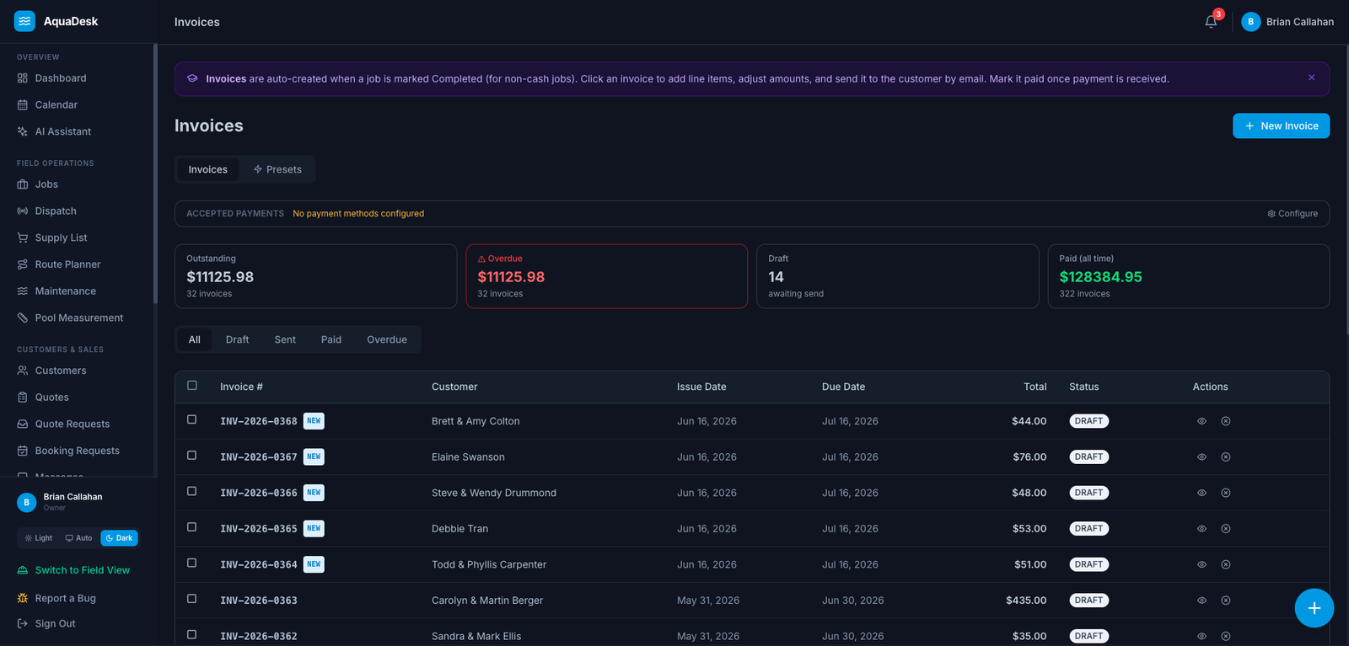Click the Booking Requests calendar icon
Image resolution: width=1349 pixels, height=646 pixels.
click(23, 451)
